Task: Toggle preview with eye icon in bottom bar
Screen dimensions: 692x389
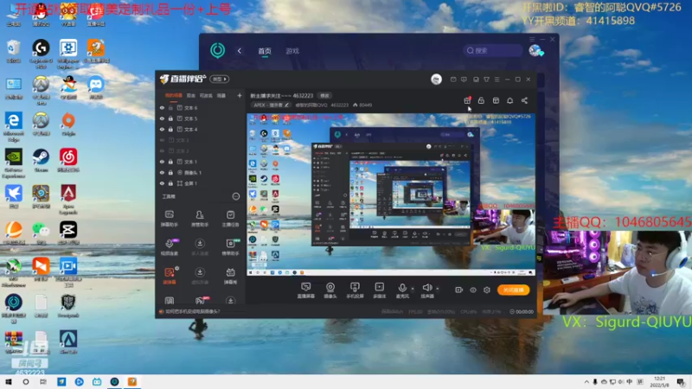Action: 472,290
